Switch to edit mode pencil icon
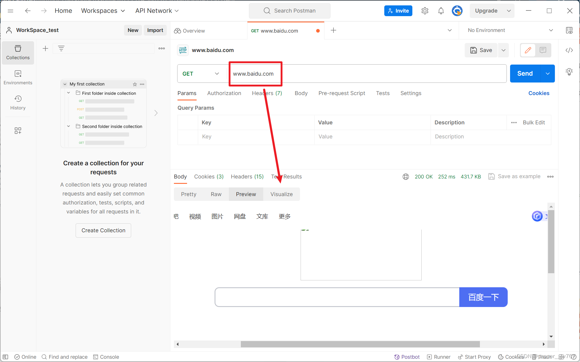 [x=528, y=50]
